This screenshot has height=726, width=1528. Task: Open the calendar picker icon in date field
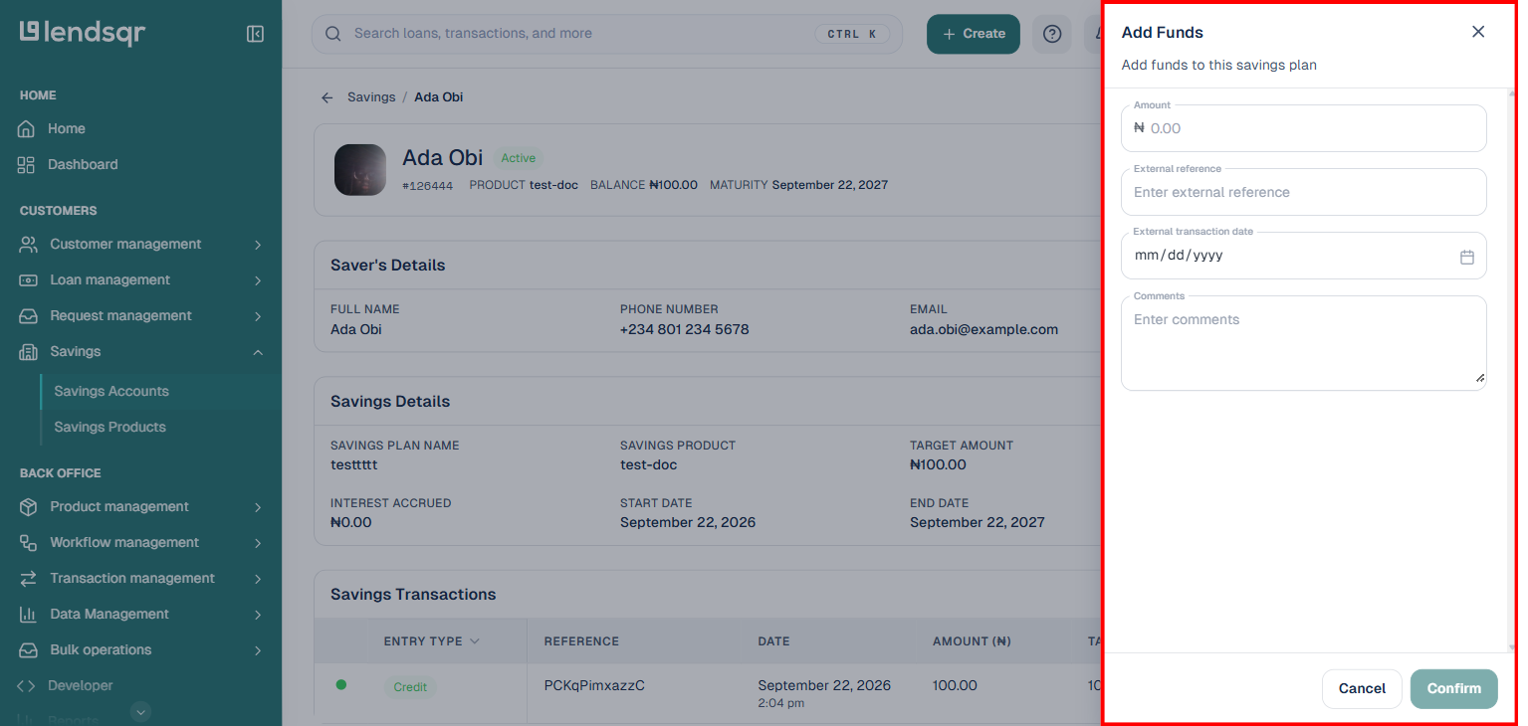[x=1466, y=257]
